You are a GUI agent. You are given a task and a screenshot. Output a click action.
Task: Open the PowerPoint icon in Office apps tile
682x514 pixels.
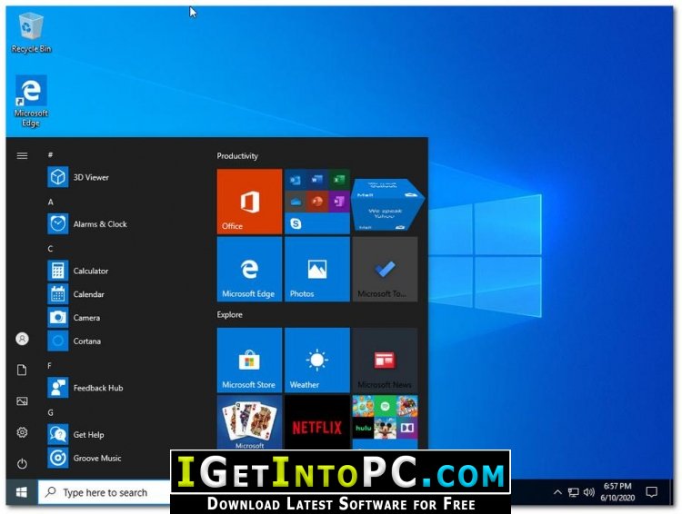point(317,202)
